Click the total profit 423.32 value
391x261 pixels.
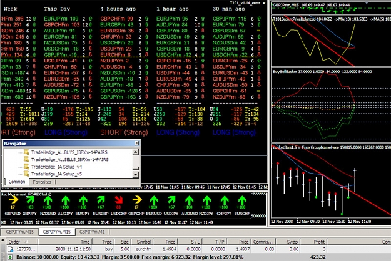(318, 257)
